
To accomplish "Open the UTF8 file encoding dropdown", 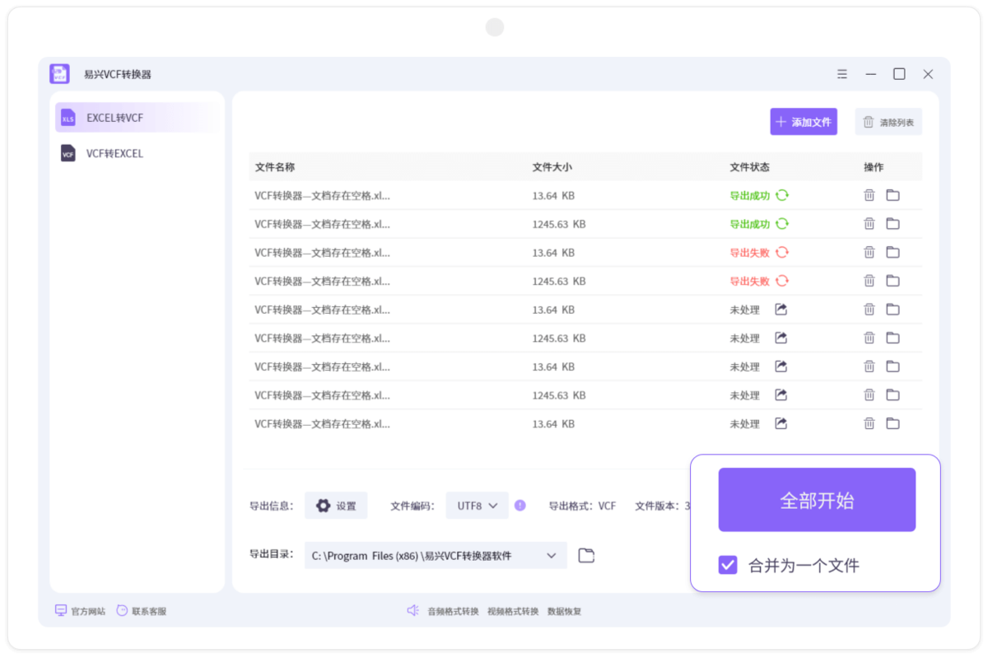I will click(x=477, y=506).
